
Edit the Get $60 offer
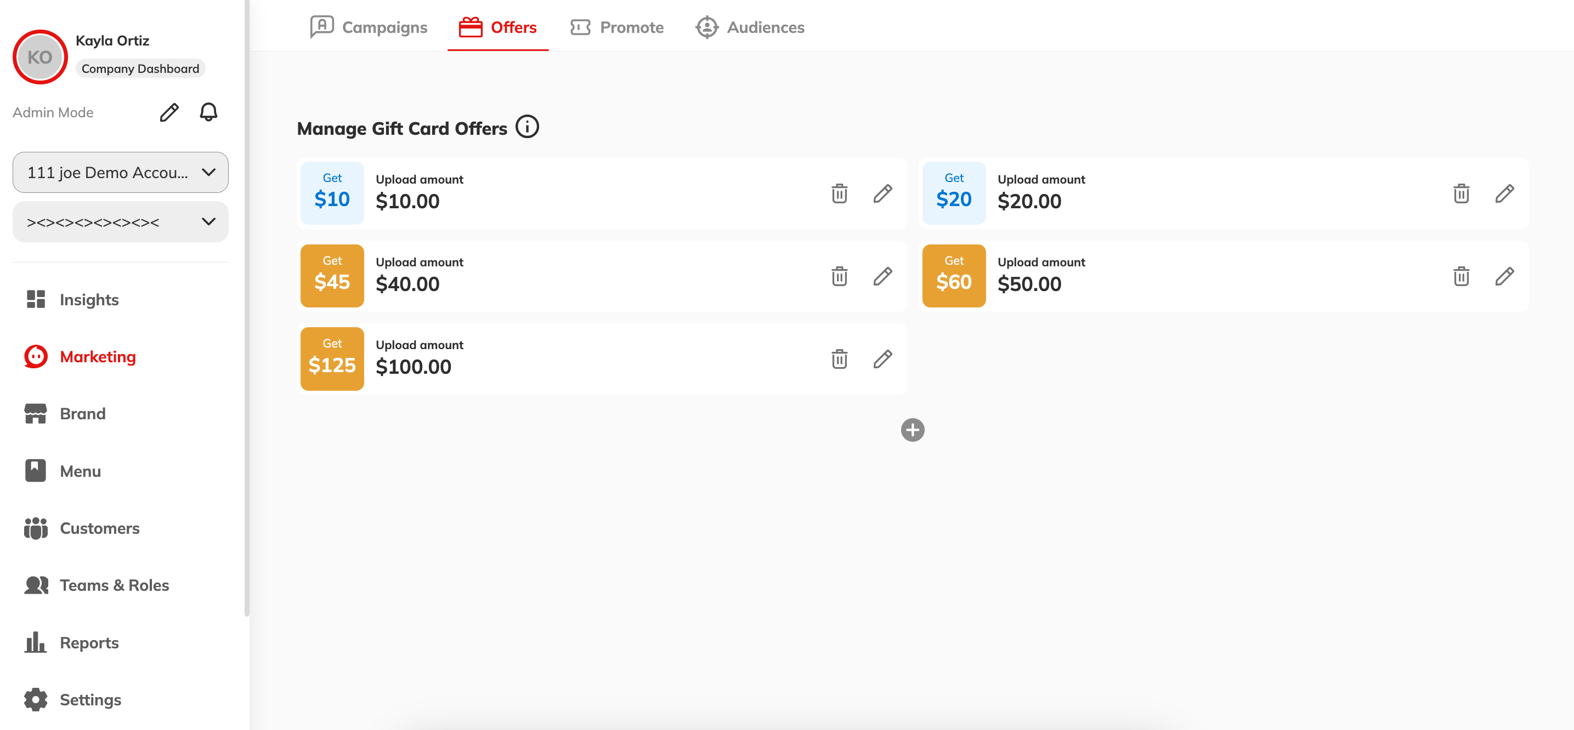(x=1504, y=277)
